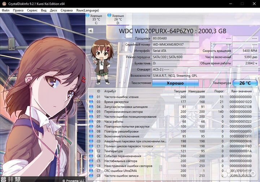Click the rotation speed value 5400 RPM
Viewport: 260px width, 182px height.
(x=245, y=51)
